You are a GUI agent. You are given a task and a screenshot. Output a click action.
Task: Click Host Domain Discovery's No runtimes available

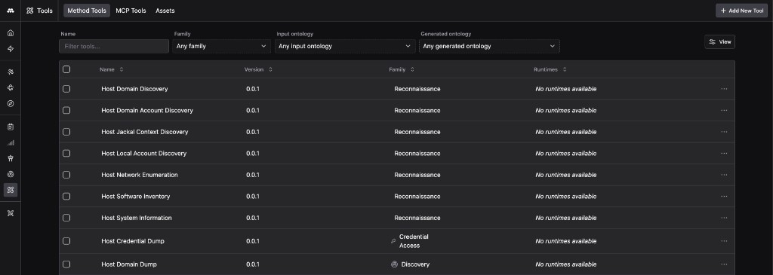click(x=566, y=89)
